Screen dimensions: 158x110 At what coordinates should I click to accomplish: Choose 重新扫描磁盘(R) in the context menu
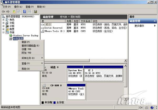tap(31, 46)
